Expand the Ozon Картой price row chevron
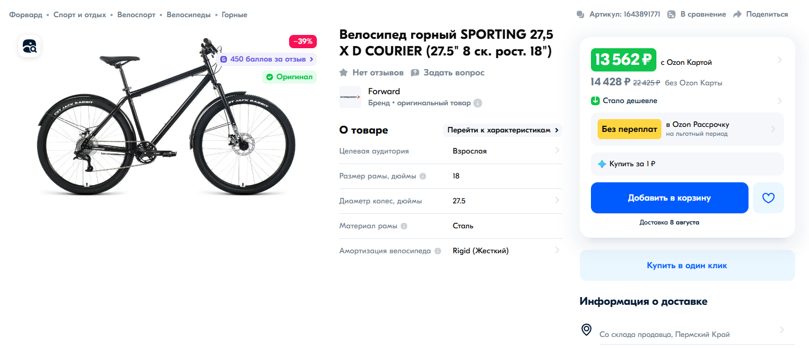 [x=780, y=60]
